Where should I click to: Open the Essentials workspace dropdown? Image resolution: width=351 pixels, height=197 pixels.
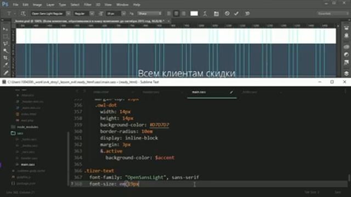tap(333, 14)
